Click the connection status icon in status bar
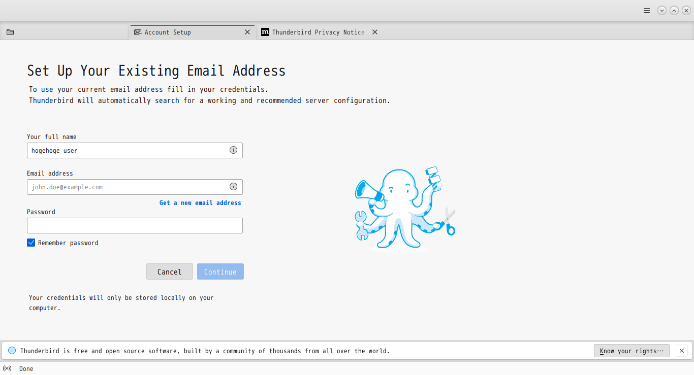Image resolution: width=694 pixels, height=375 pixels. click(7, 368)
